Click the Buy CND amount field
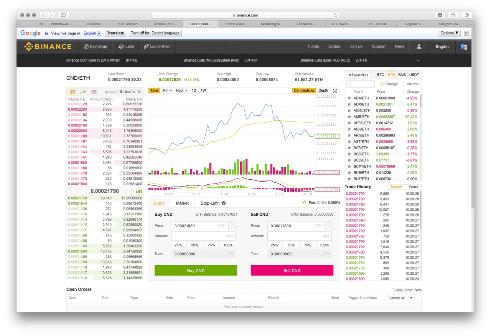Screen dimensions: 491x336 click(203, 236)
